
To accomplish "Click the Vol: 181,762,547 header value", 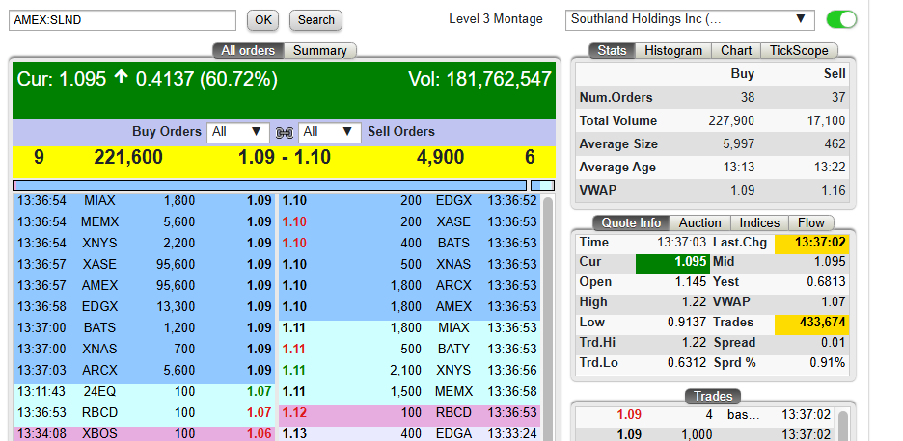I will point(479,79).
